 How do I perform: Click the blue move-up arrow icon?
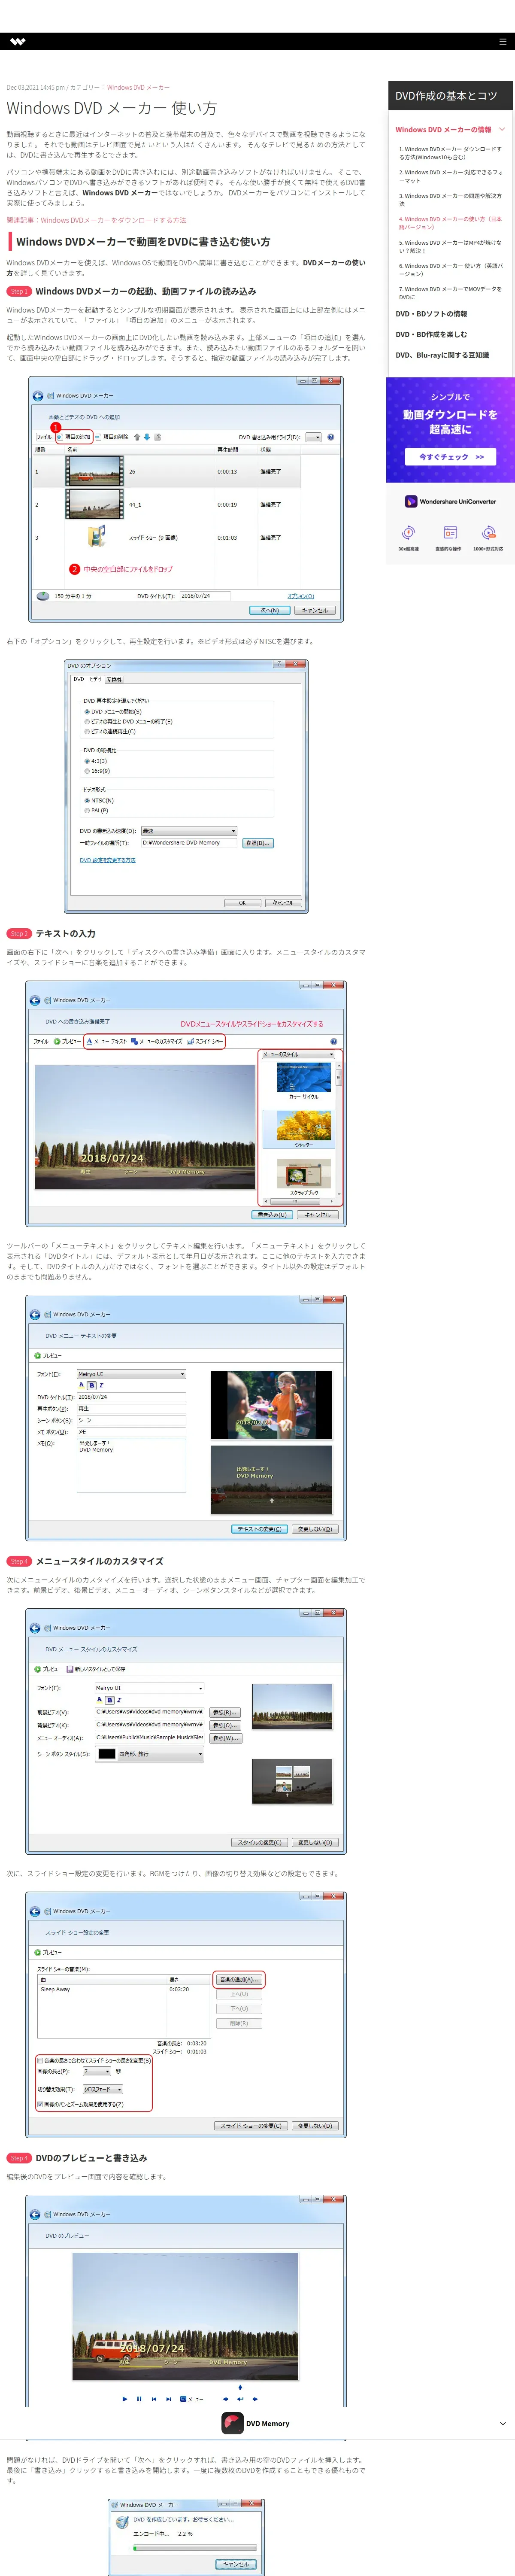pyautogui.click(x=137, y=437)
